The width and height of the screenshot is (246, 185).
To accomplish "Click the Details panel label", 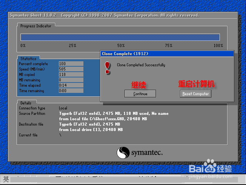I will pyautogui.click(x=26, y=103).
